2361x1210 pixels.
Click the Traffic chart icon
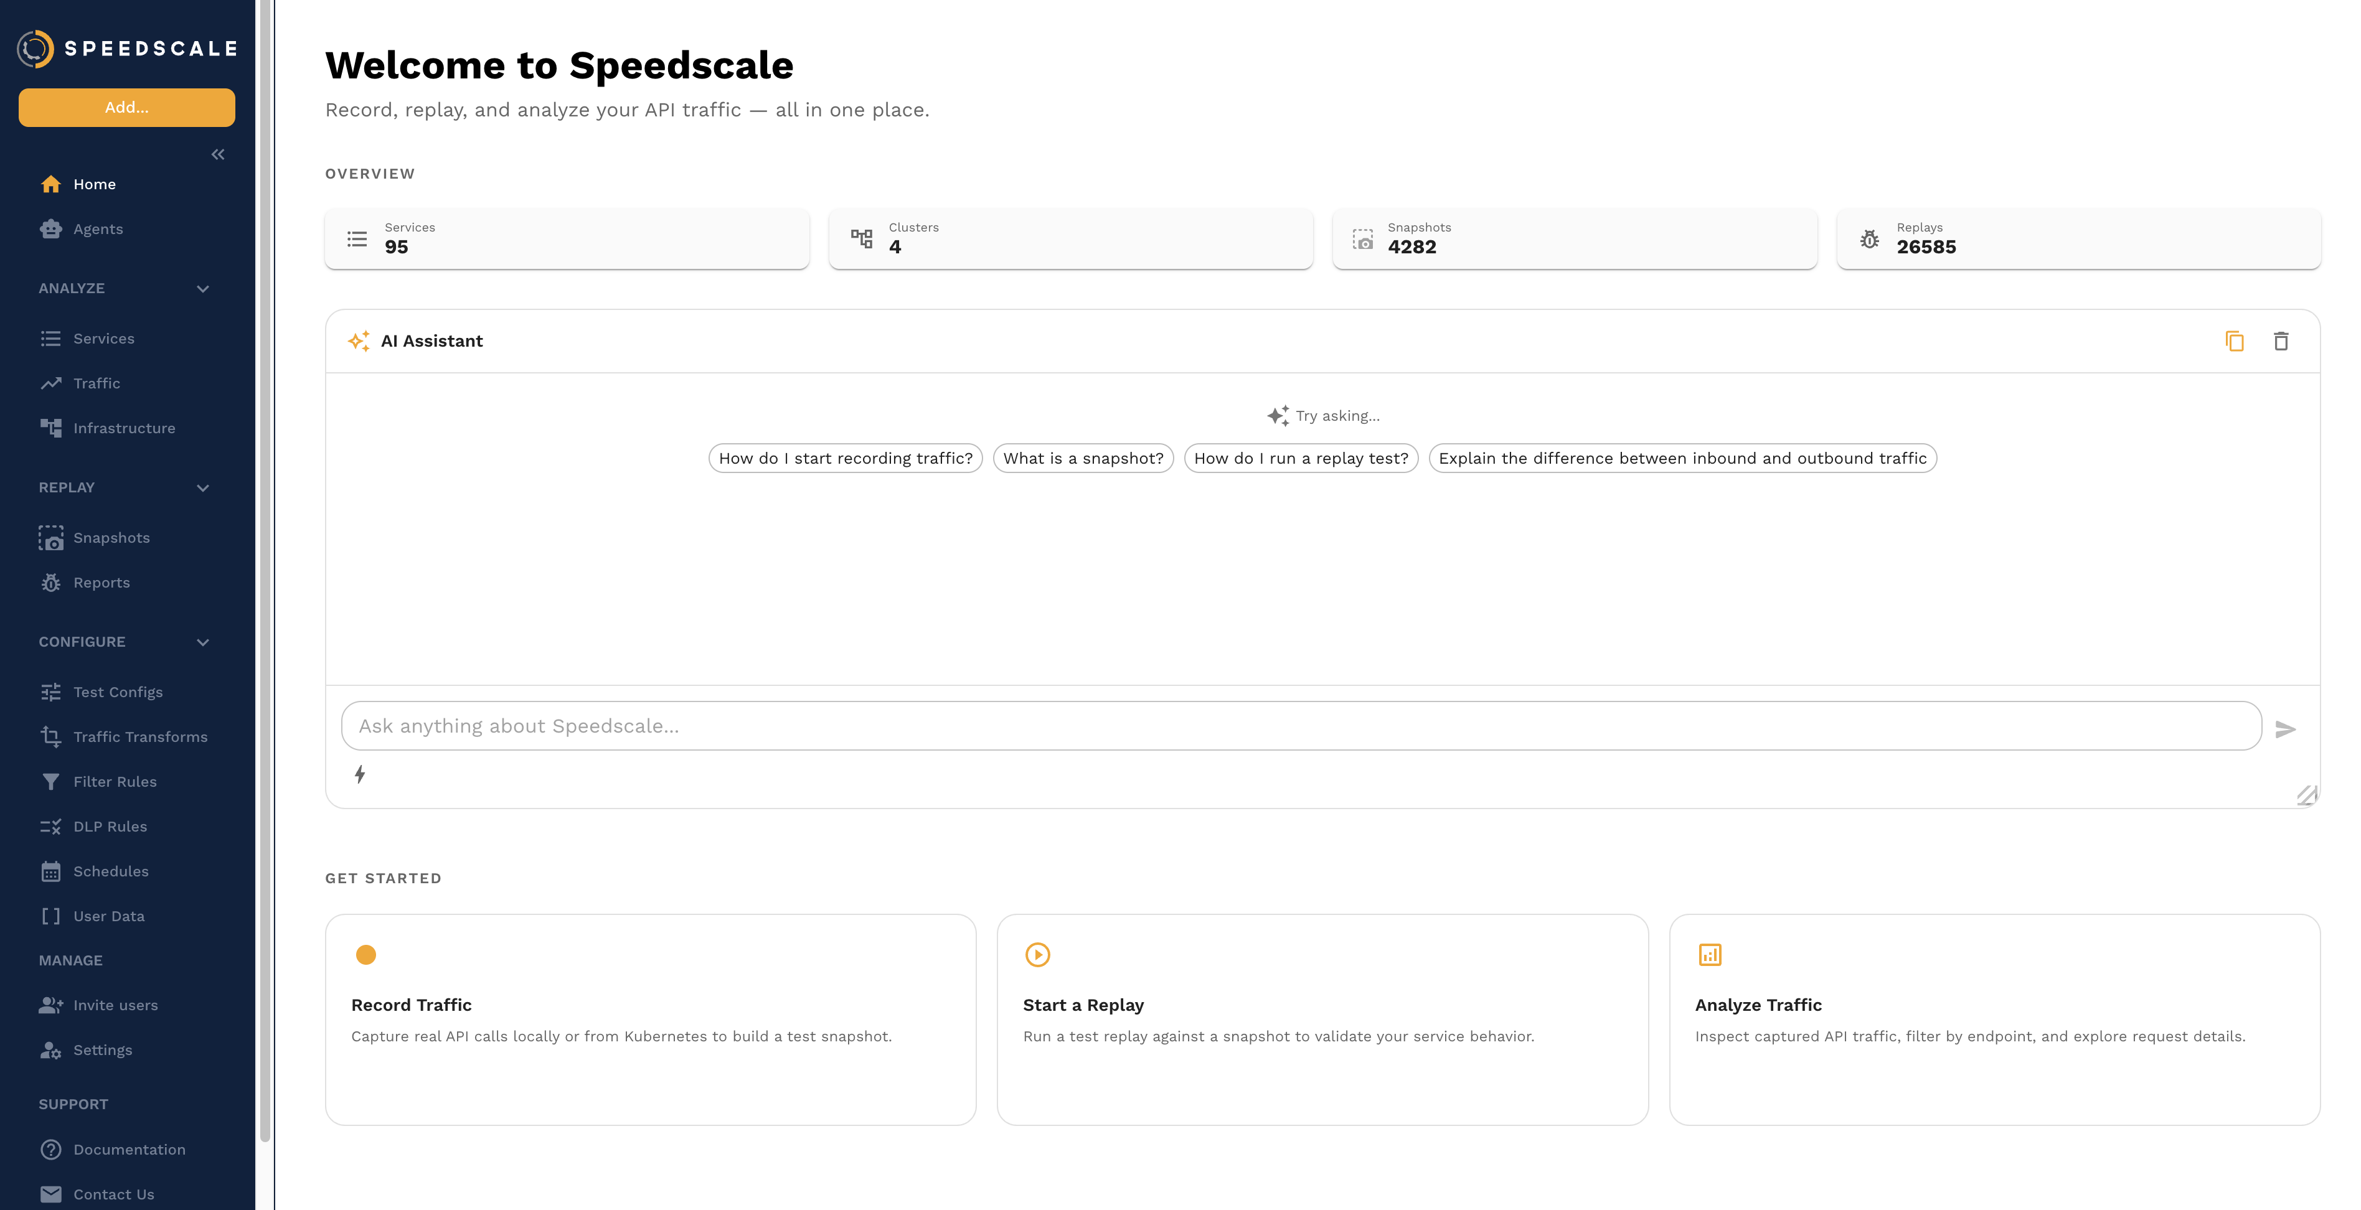[51, 383]
